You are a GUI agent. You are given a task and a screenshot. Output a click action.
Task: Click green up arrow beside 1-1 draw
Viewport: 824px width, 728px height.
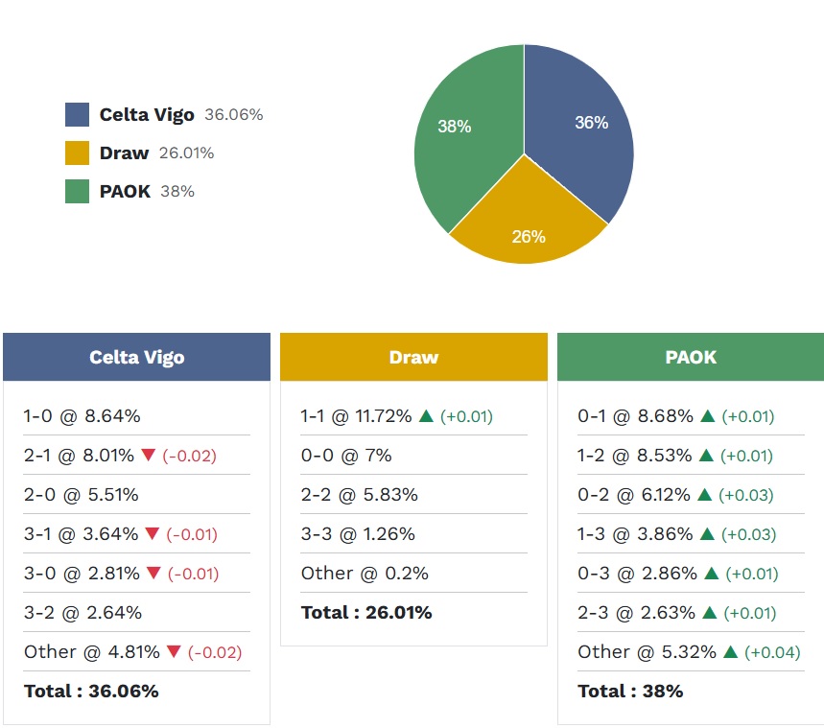click(427, 416)
